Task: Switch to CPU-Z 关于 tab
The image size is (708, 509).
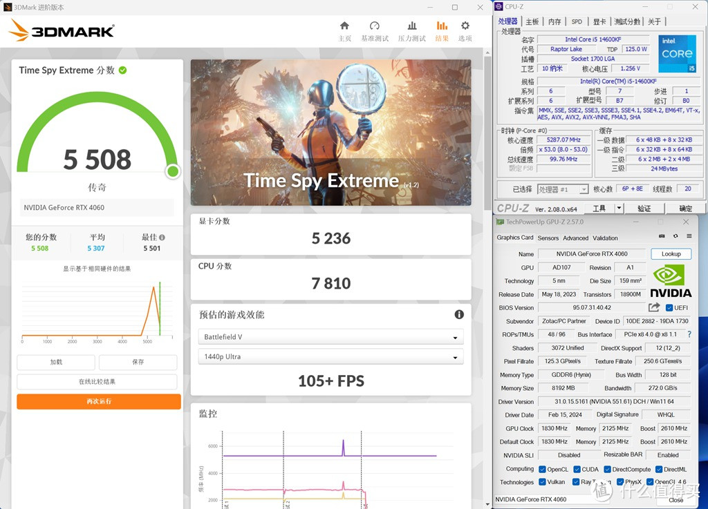Action: coord(654,21)
